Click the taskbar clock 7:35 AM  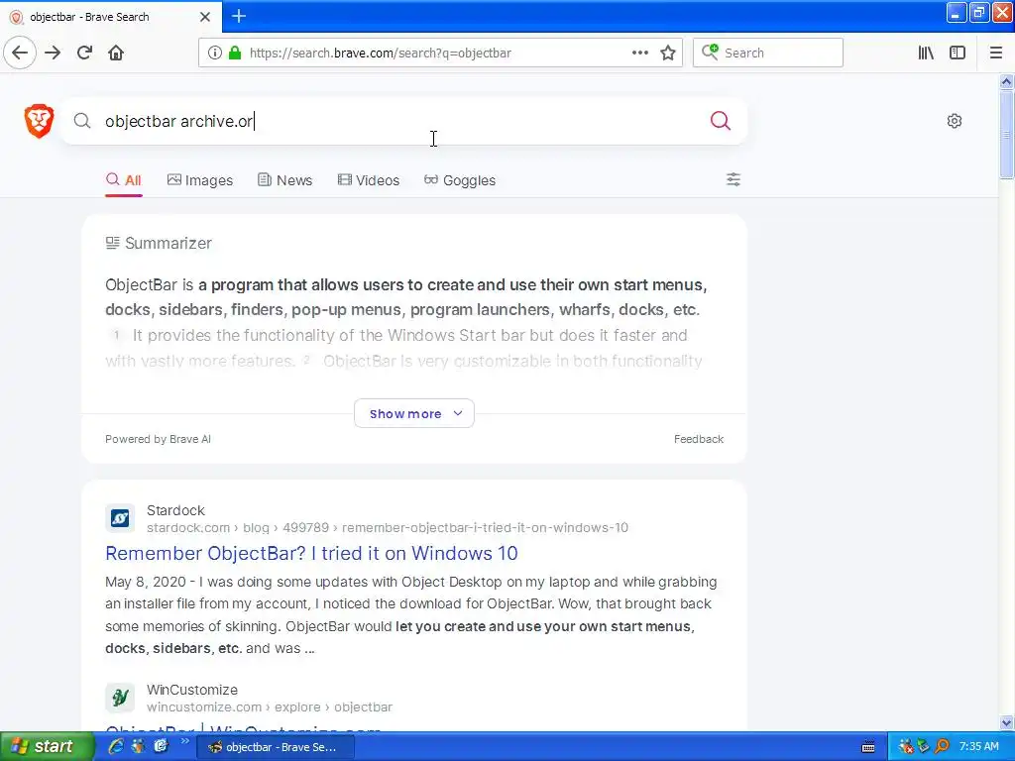click(978, 747)
